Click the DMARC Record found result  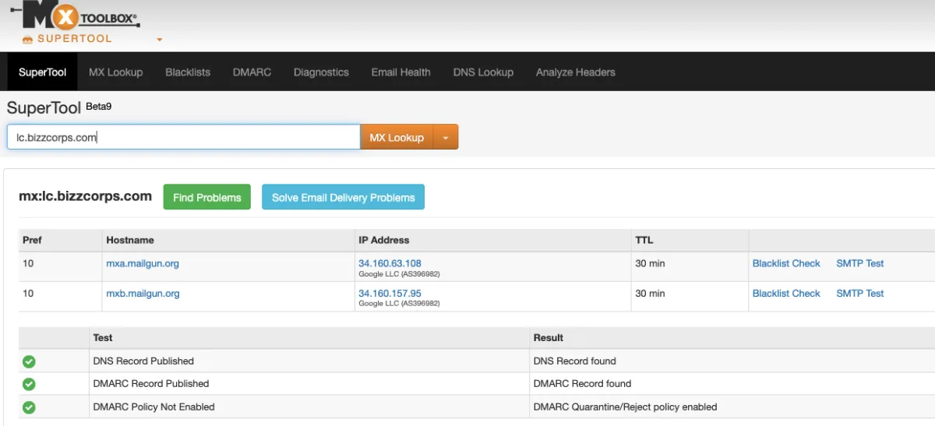(x=582, y=384)
